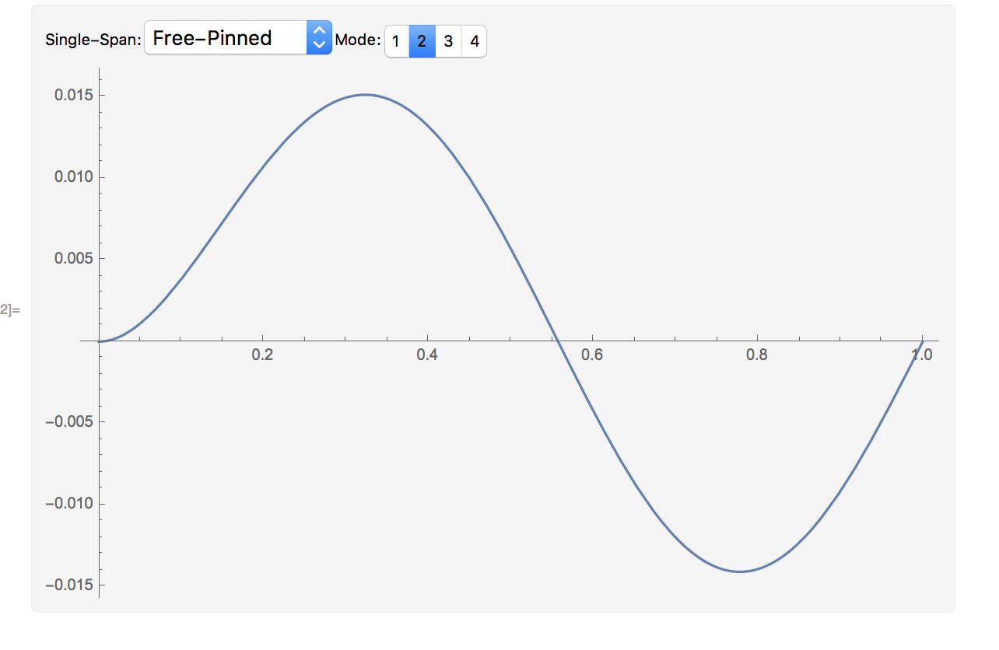Click the 0.6 x-axis tick label
This screenshot has height=650, width=999.
[592, 355]
